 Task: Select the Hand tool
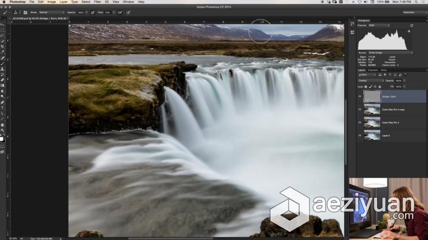click(x=2, y=124)
